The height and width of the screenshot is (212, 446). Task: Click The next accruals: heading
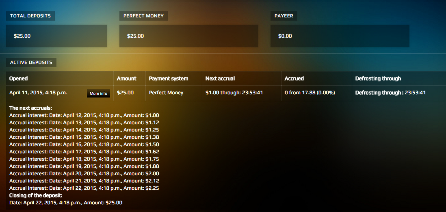coord(31,108)
